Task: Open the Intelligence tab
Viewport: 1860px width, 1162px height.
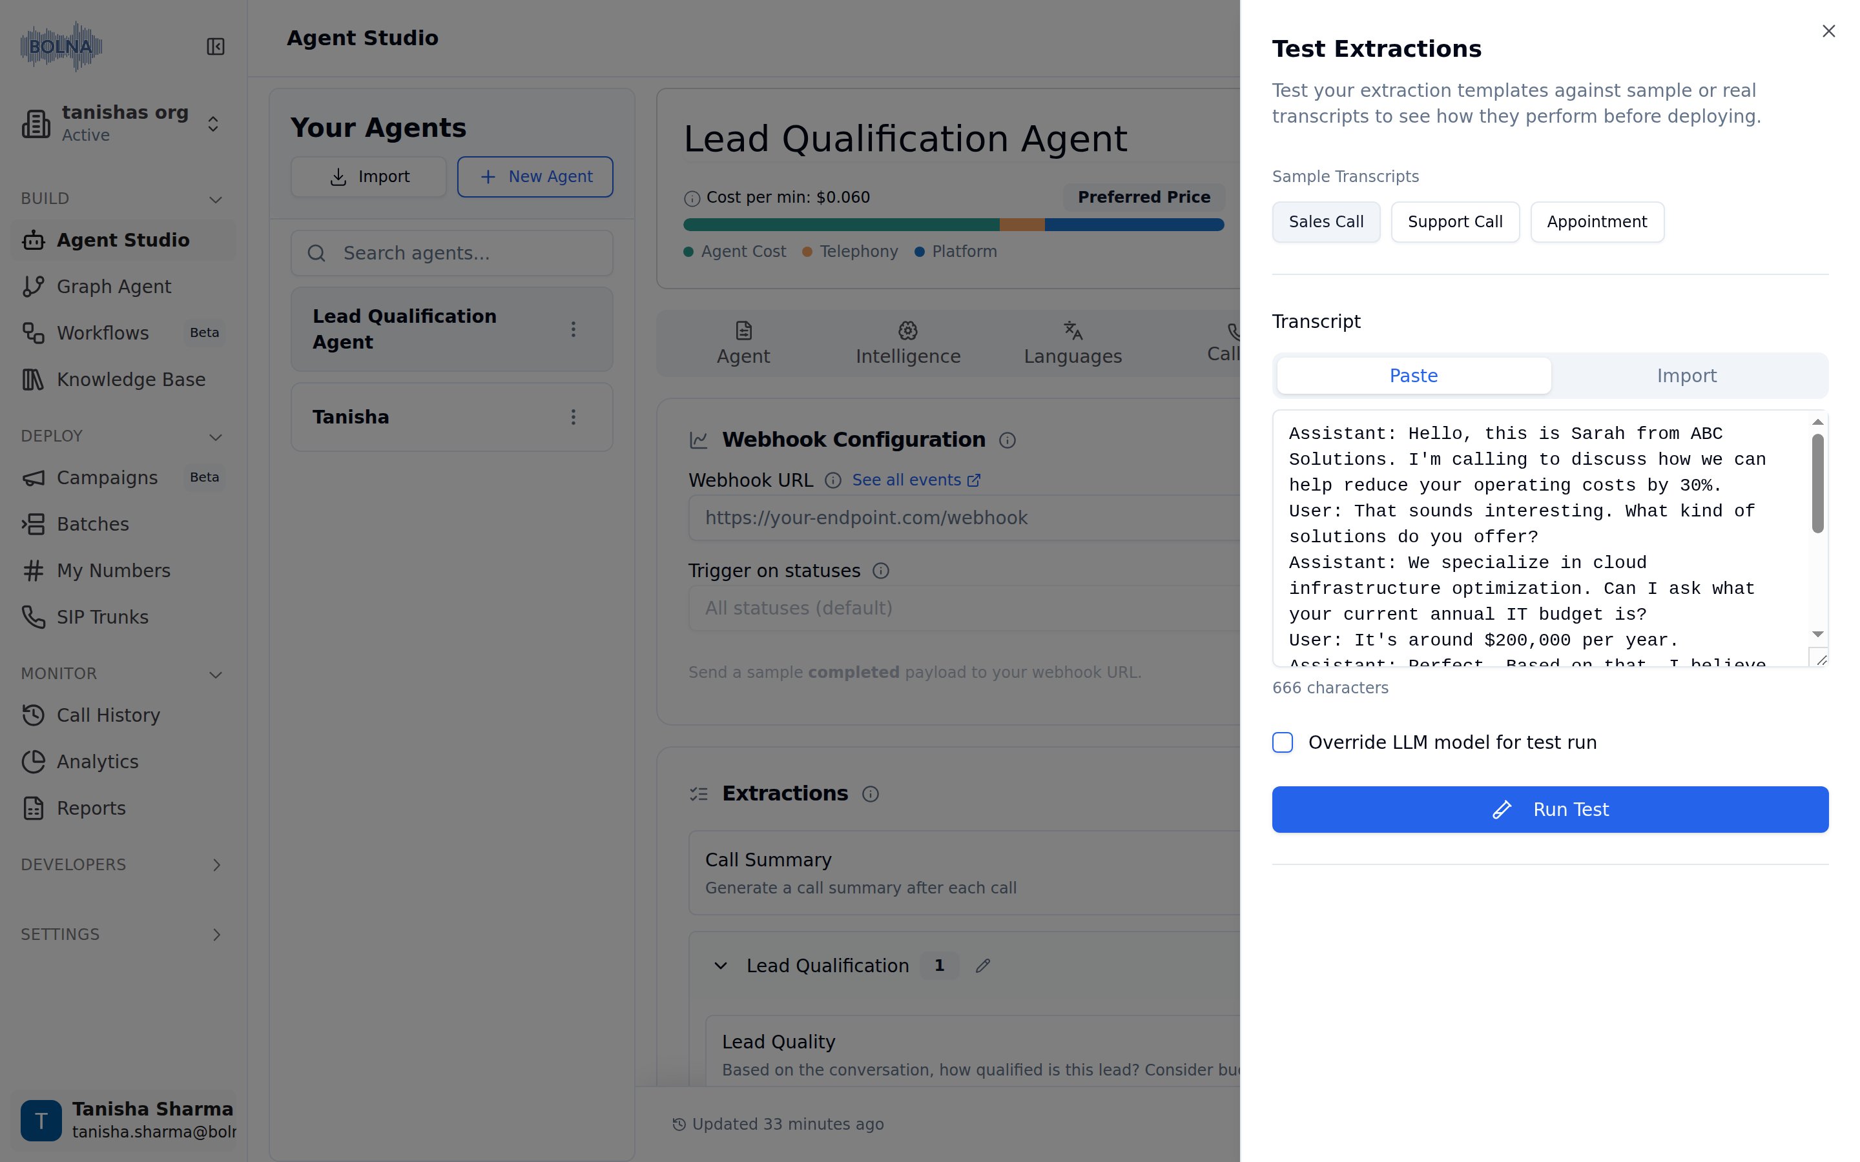Action: point(907,343)
